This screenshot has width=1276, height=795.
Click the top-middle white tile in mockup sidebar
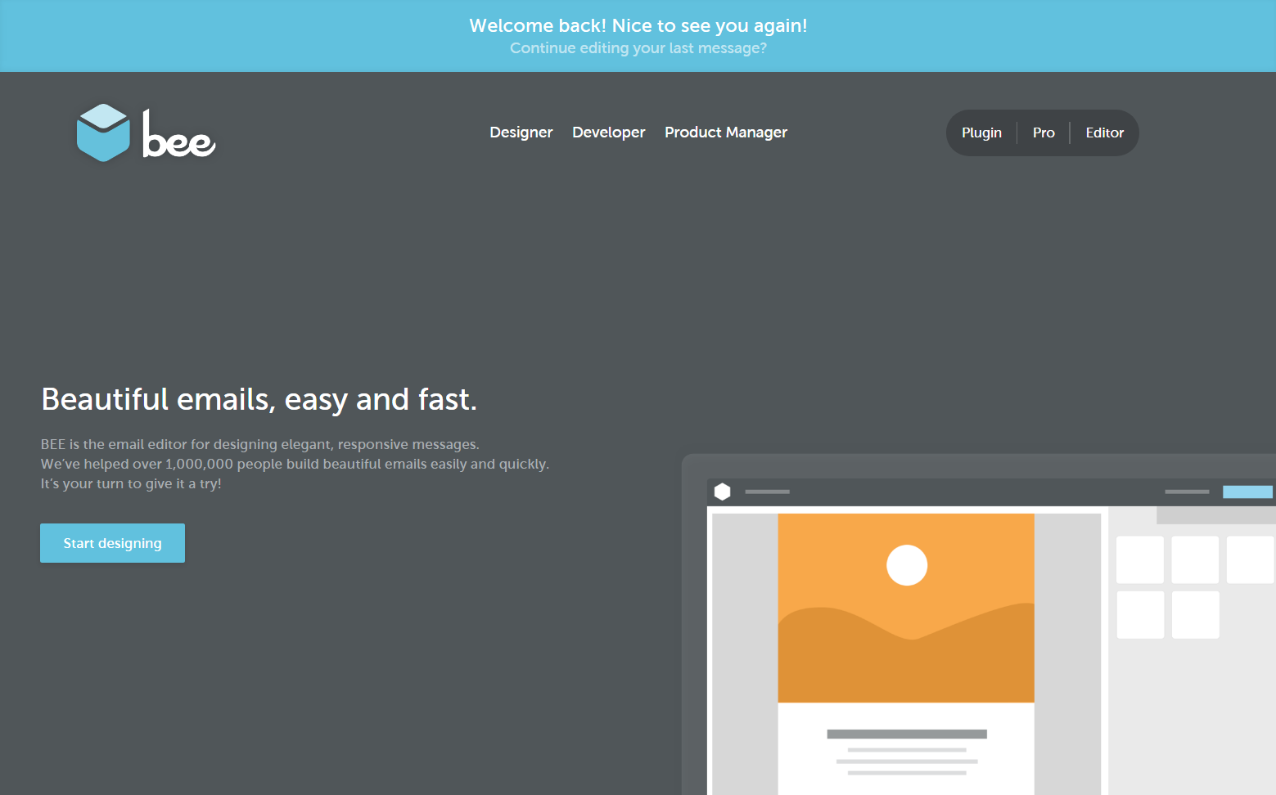(1195, 559)
